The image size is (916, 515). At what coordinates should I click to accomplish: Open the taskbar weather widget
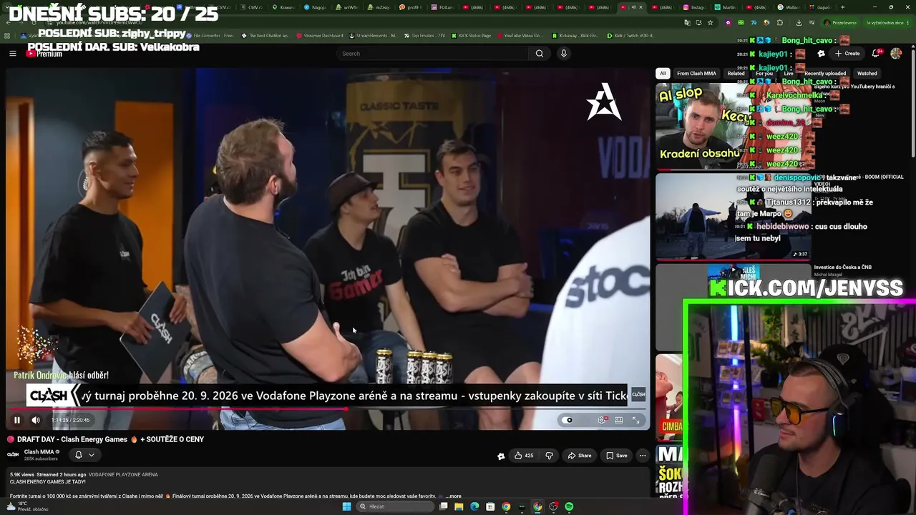point(26,506)
